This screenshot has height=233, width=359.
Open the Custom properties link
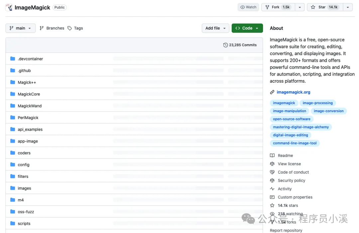[x=295, y=197]
